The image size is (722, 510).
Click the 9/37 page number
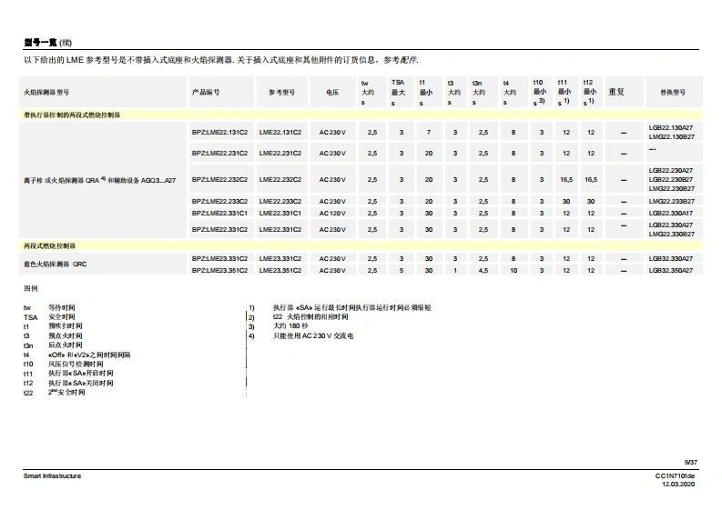point(690,463)
